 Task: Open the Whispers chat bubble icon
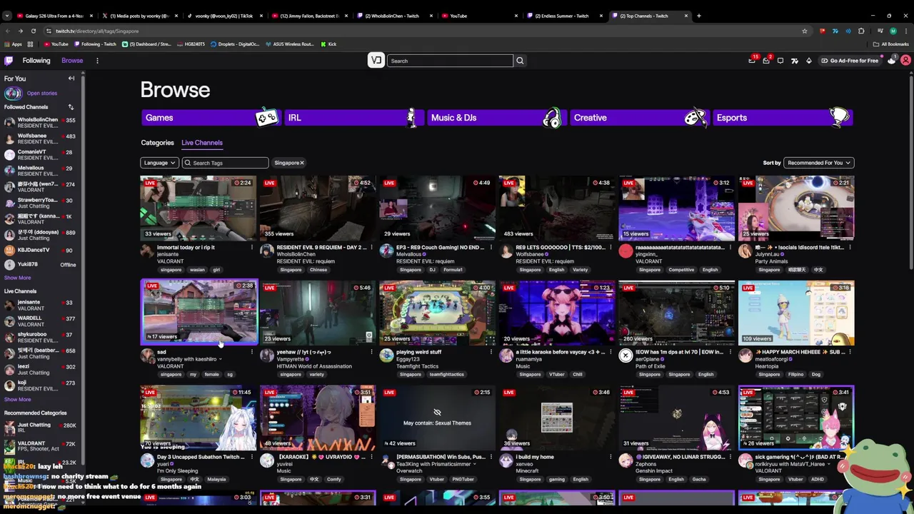[x=780, y=61]
